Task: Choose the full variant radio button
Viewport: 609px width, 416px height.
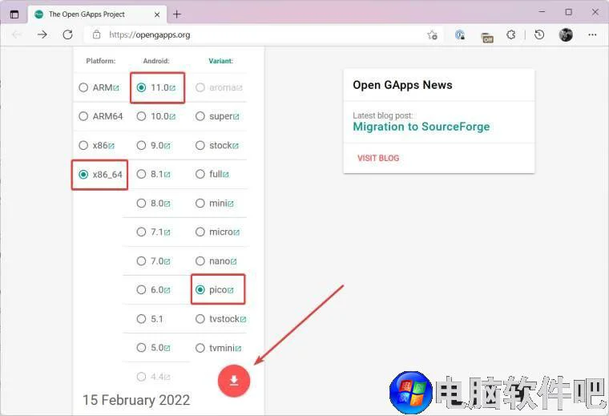Action: [200, 174]
